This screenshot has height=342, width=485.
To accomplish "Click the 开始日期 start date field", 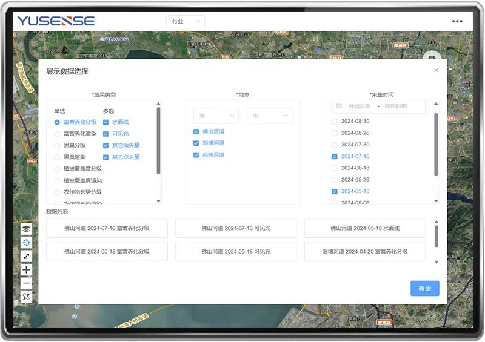I will click(360, 106).
